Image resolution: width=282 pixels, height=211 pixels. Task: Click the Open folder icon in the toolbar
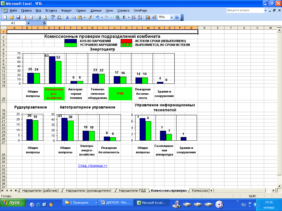pos(12,17)
